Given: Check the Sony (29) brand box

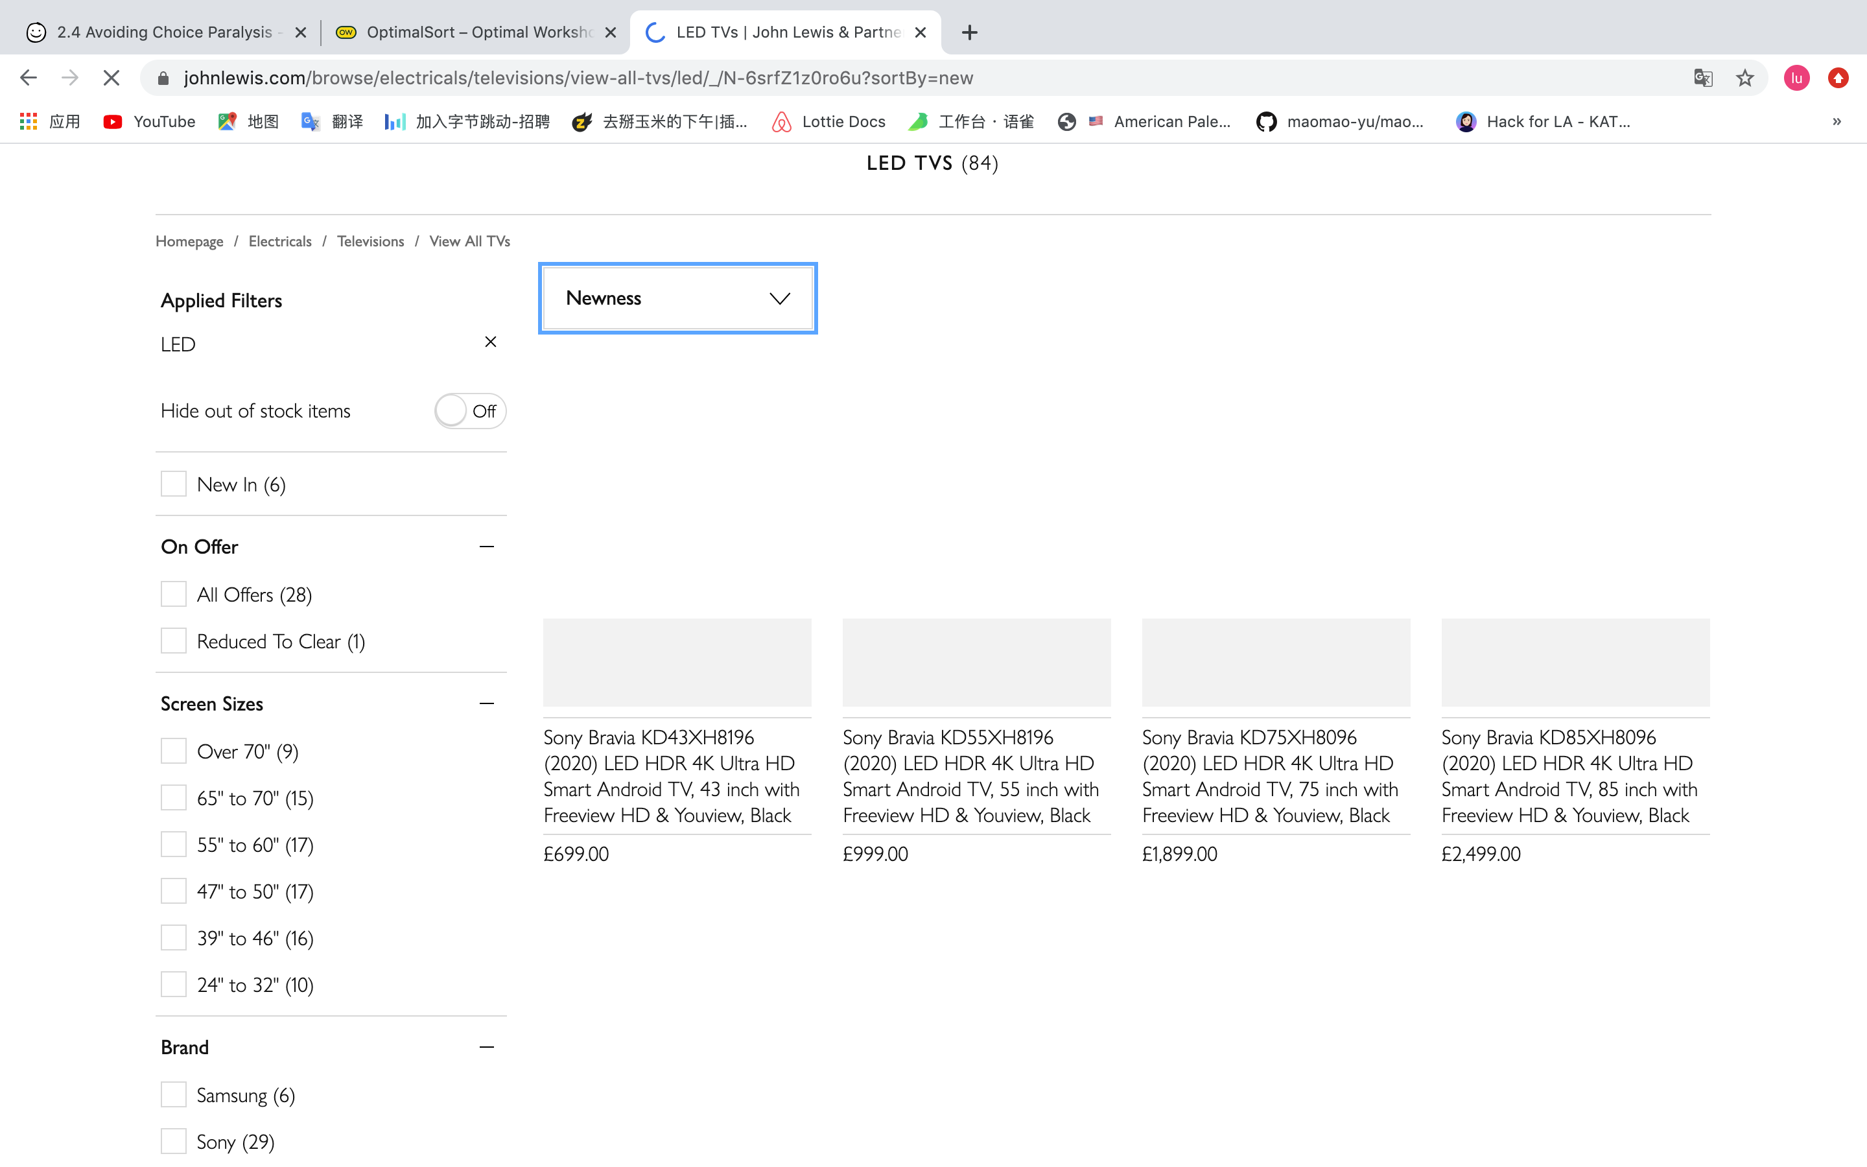Looking at the screenshot, I should [174, 1141].
